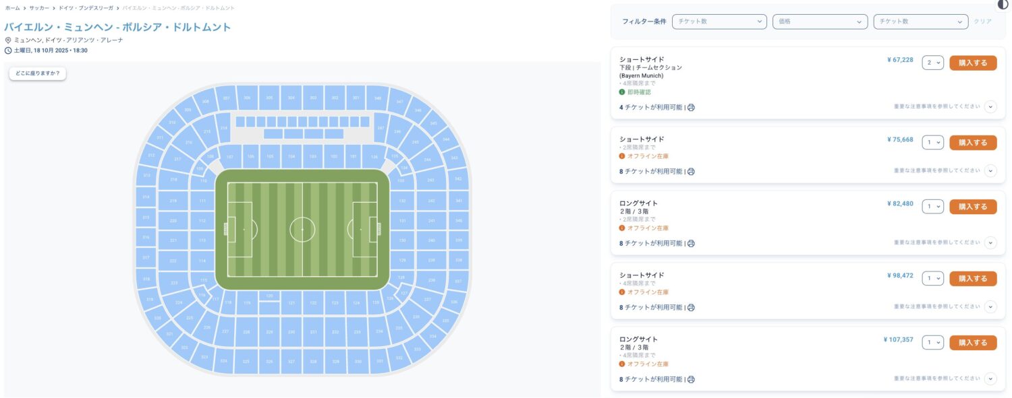Open the leftmost チケット数 filter dropdown

pos(719,22)
